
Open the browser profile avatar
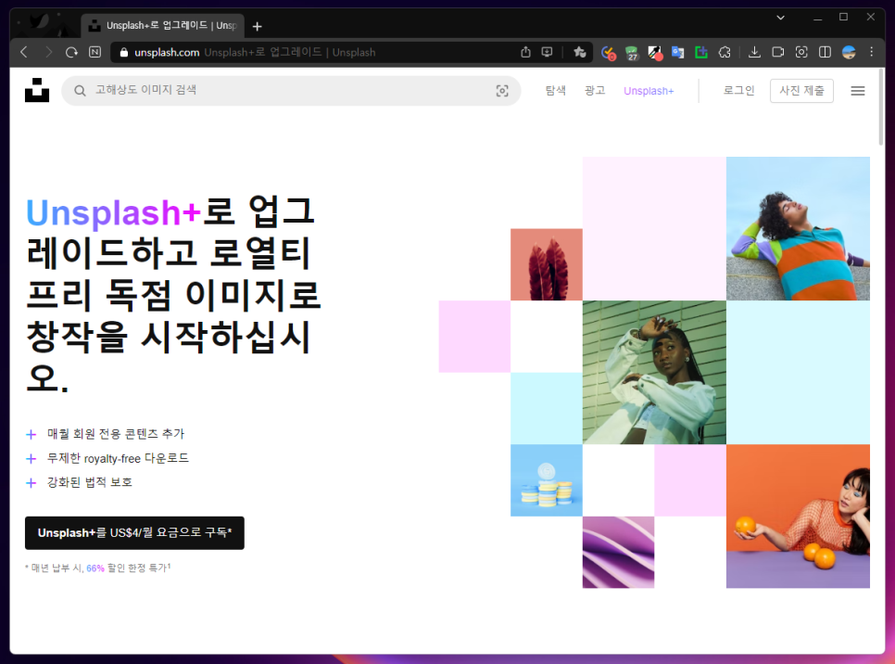click(x=849, y=52)
